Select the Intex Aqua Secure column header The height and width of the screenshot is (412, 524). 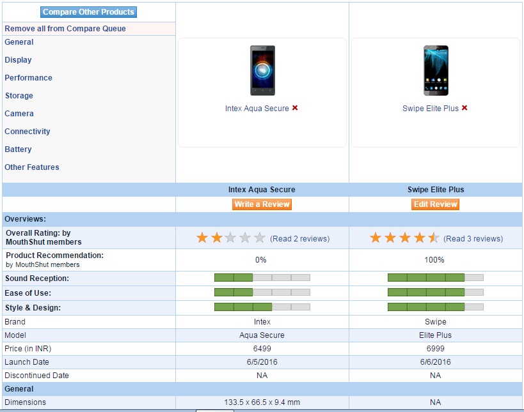coord(262,190)
